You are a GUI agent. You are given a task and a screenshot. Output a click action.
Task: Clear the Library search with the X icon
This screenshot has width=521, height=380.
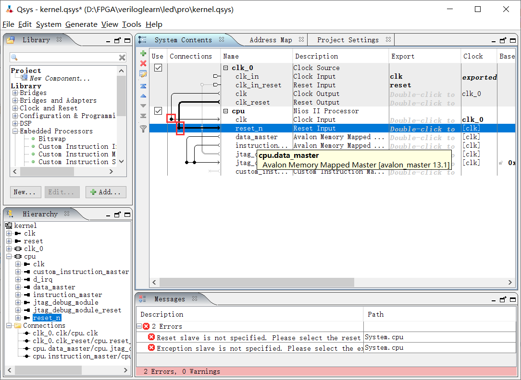point(122,58)
